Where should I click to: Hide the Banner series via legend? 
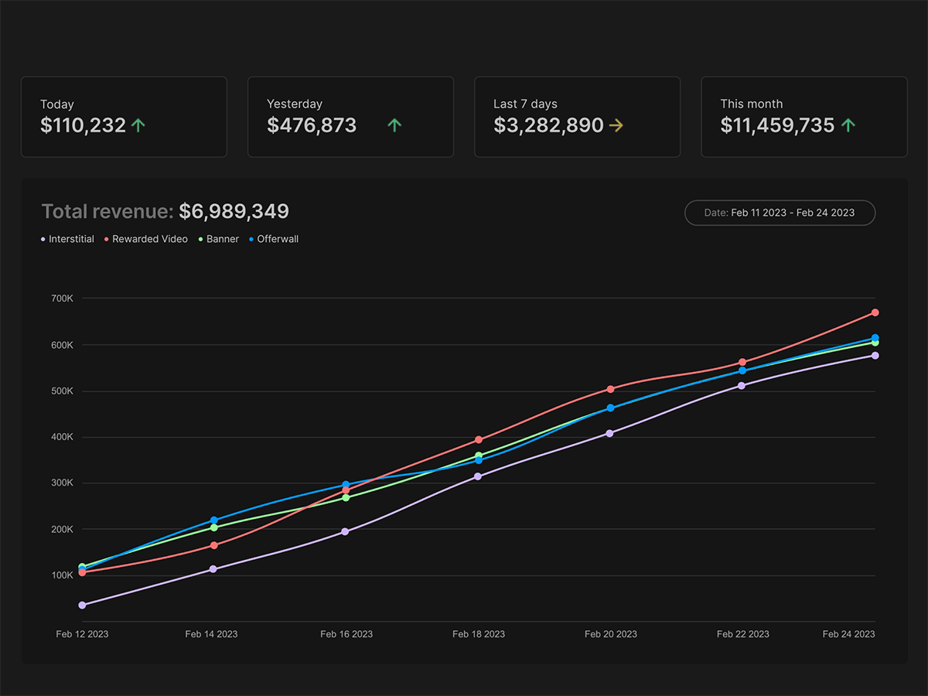(219, 239)
